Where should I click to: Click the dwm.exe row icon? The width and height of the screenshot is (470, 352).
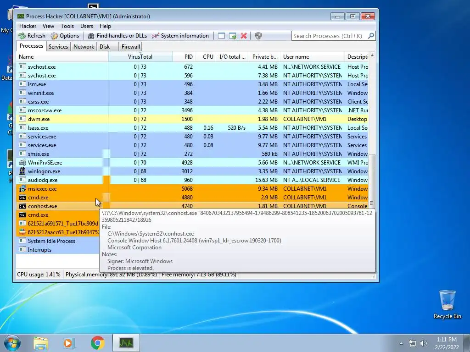tap(22, 119)
